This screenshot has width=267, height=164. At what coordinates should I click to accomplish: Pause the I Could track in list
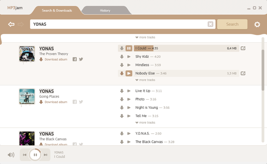tap(129, 48)
